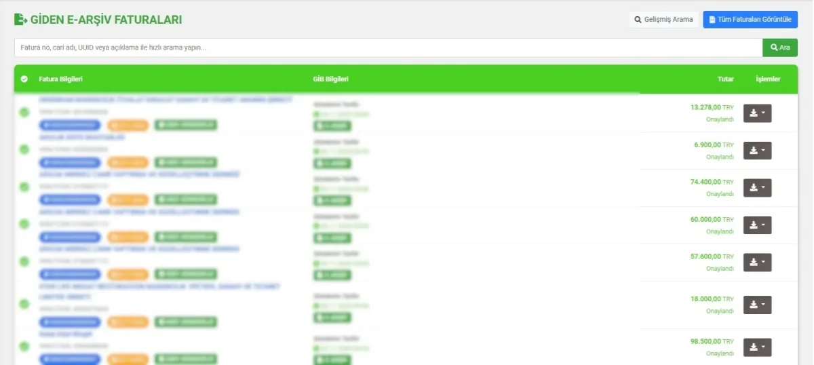Click the Giden E-Arşiv Faturaları page title
Screen dimensions: 814x365
point(106,20)
